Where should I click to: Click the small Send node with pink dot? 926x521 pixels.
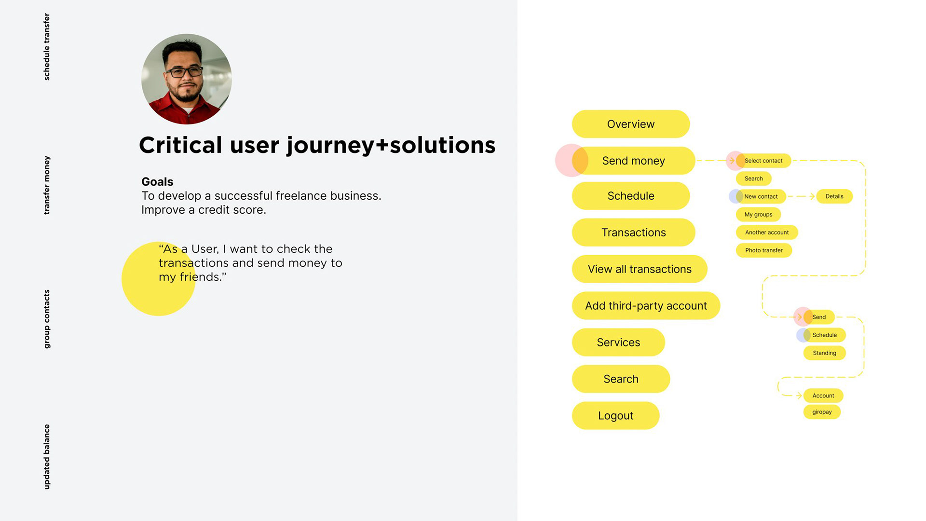[x=818, y=317]
